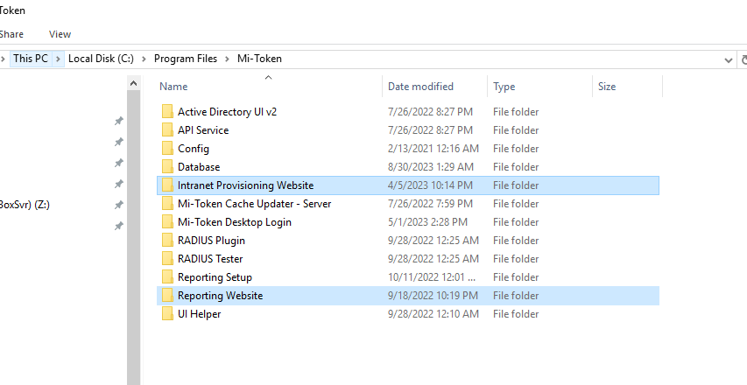Select the Mi-Token Cache Updater - Server folder icon
This screenshot has width=747, height=385.
click(167, 204)
